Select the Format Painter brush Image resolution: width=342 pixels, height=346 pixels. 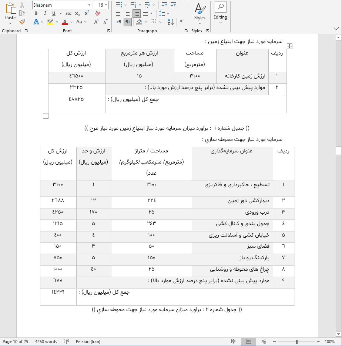(x=22, y=22)
